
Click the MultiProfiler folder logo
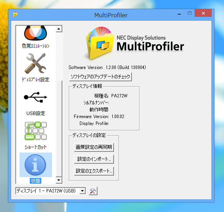100,43
